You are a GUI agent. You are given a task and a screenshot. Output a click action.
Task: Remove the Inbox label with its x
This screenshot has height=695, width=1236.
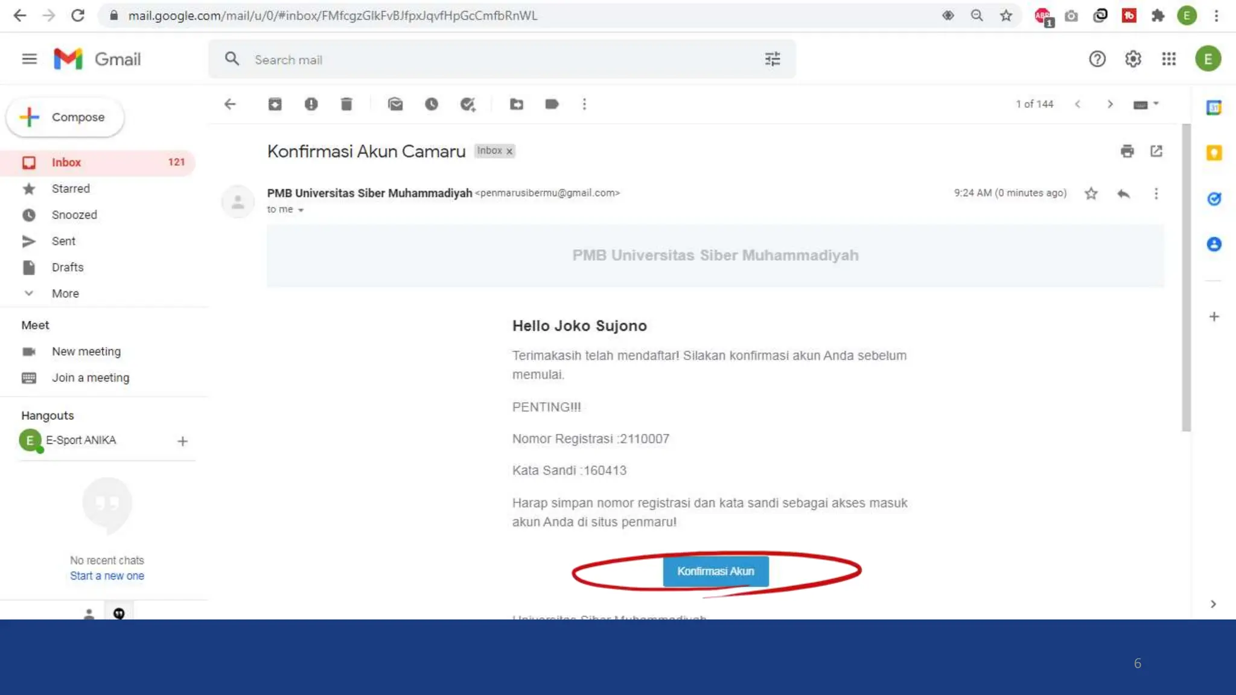click(509, 151)
